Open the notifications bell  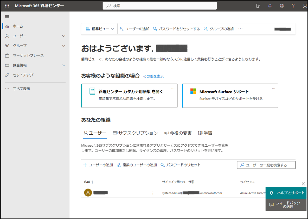point(270,6)
